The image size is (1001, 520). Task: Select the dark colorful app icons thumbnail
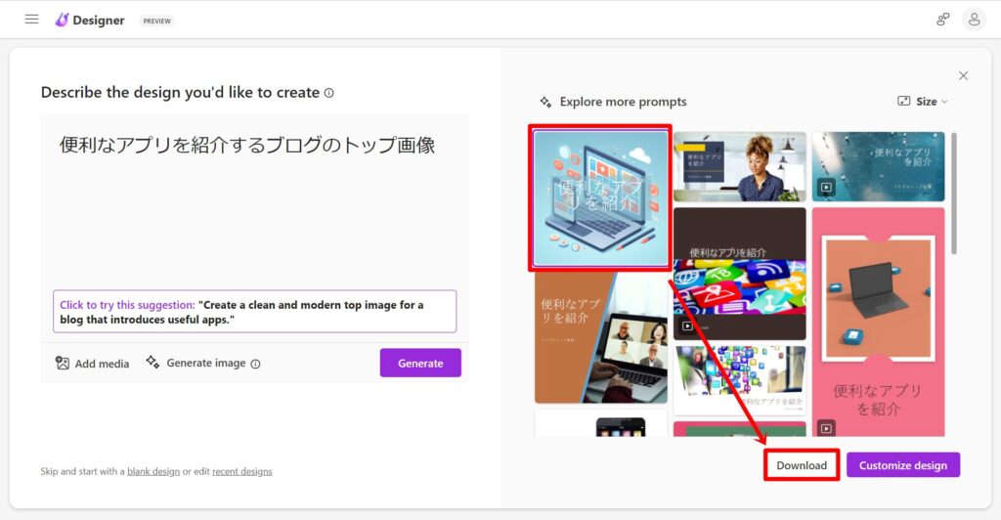point(739,274)
